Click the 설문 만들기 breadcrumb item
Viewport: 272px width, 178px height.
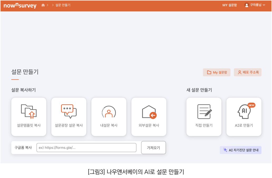[63, 5]
